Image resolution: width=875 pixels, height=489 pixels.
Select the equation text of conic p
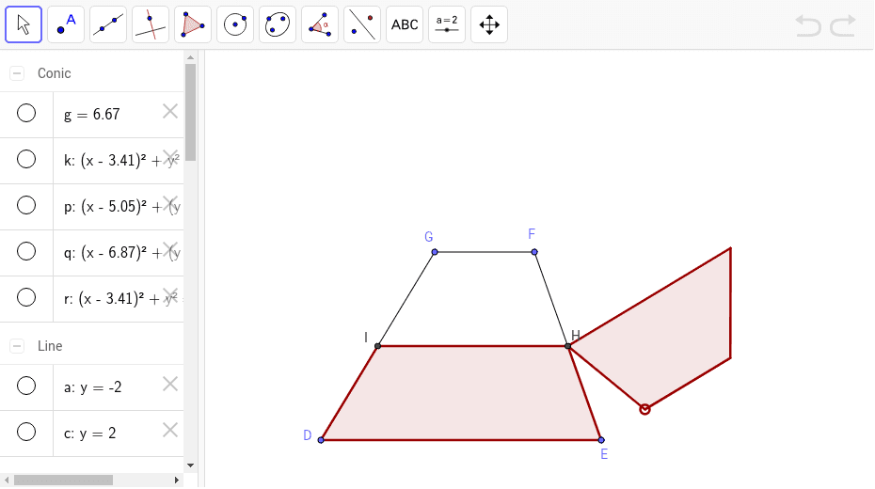121,207
